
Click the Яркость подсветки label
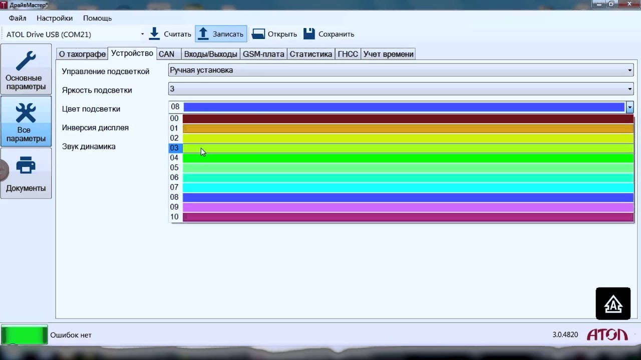[x=97, y=90]
